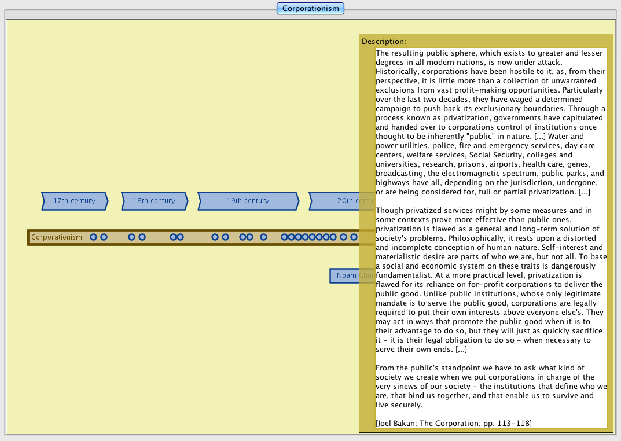Click the Joel Bakan citation line
The width and height of the screenshot is (621, 441).
pos(453,423)
